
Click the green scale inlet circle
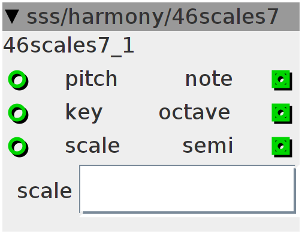18,147
